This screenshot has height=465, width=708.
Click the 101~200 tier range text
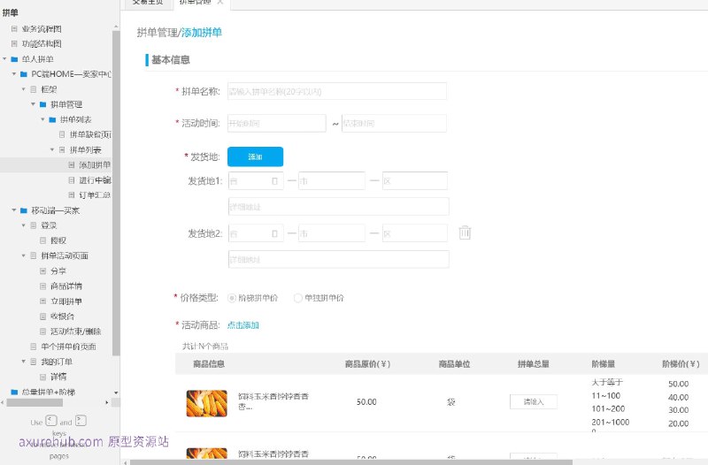[608, 408]
